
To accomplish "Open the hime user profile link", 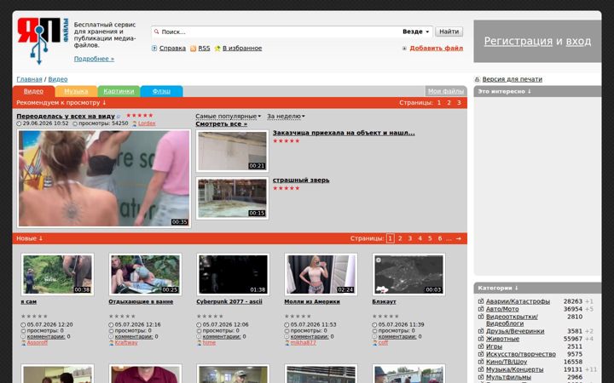I will tap(209, 343).
